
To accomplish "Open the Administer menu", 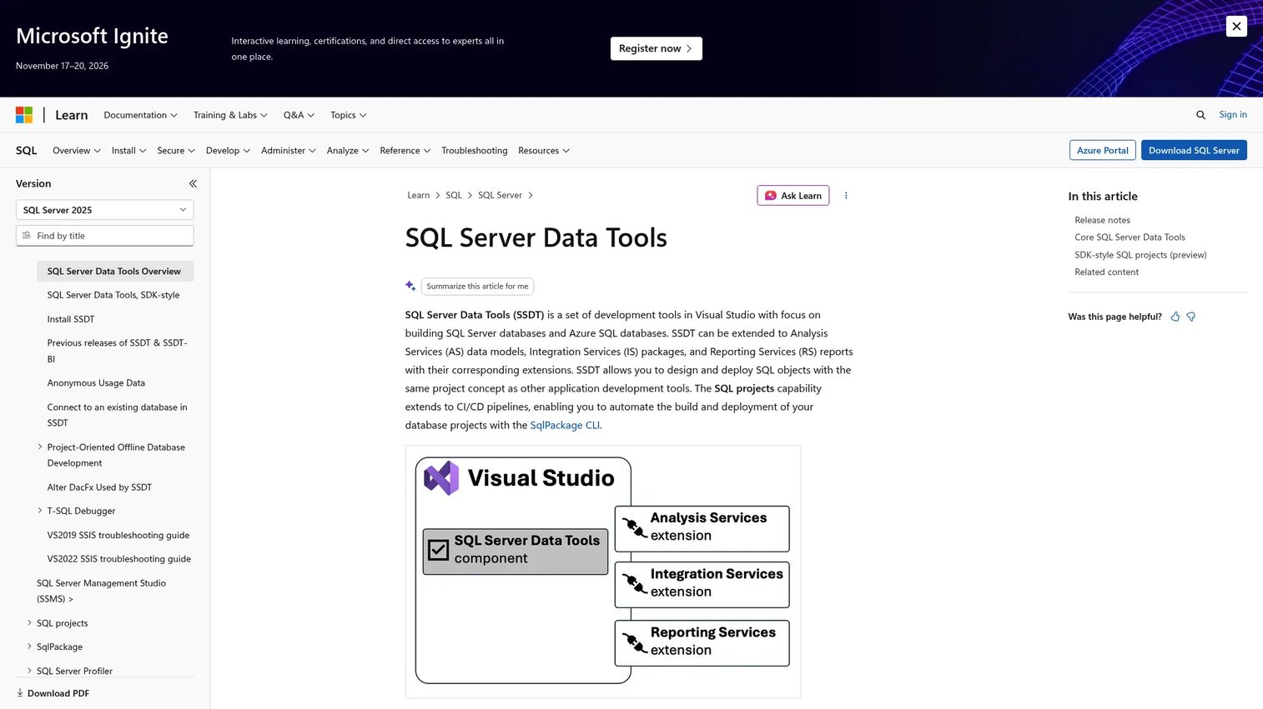I will point(289,151).
